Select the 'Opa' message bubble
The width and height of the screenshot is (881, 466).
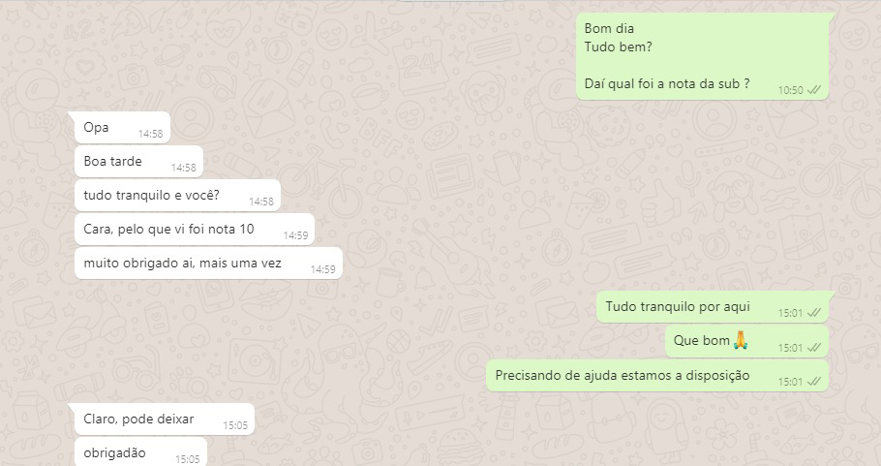[x=122, y=128]
